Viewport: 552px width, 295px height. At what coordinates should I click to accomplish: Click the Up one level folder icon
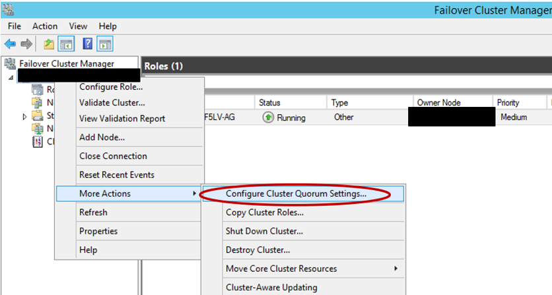(x=49, y=44)
